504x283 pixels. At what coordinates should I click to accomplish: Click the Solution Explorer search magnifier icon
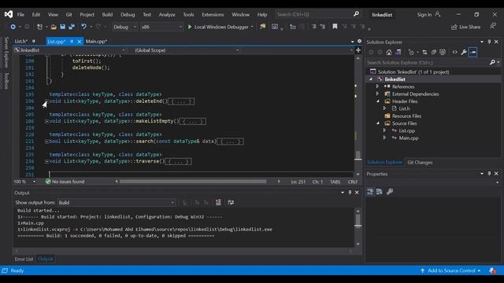point(492,62)
